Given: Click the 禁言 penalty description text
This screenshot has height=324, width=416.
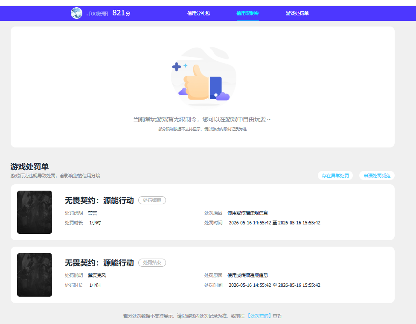Looking at the screenshot, I should click(92, 213).
